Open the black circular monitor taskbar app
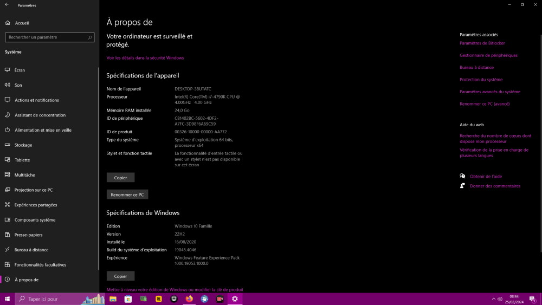The image size is (542, 305). pyautogui.click(x=174, y=299)
